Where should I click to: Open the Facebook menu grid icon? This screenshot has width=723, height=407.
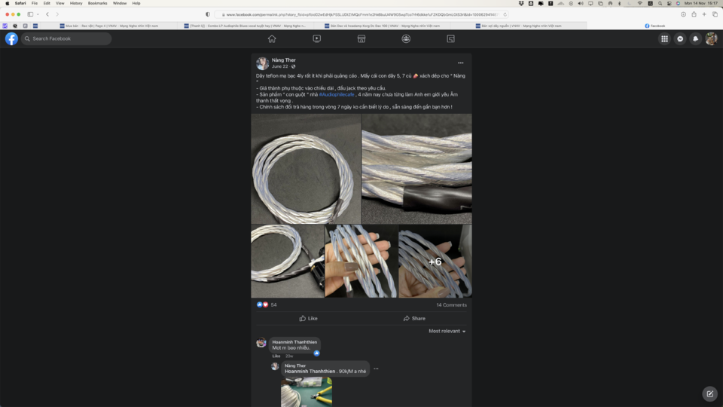point(664,38)
